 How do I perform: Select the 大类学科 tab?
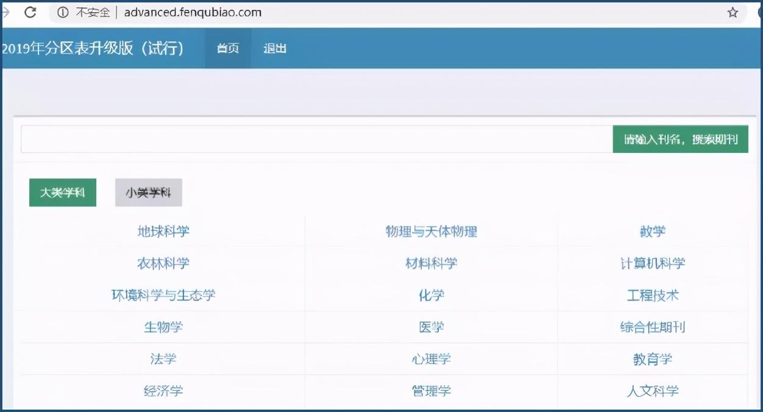pos(62,192)
